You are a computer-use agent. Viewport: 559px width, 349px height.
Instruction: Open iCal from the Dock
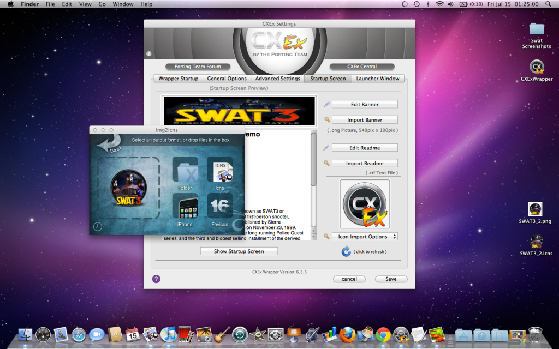click(x=133, y=335)
